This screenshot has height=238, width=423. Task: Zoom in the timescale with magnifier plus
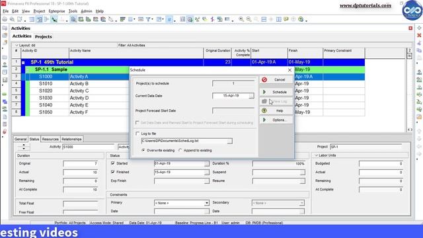point(241,19)
